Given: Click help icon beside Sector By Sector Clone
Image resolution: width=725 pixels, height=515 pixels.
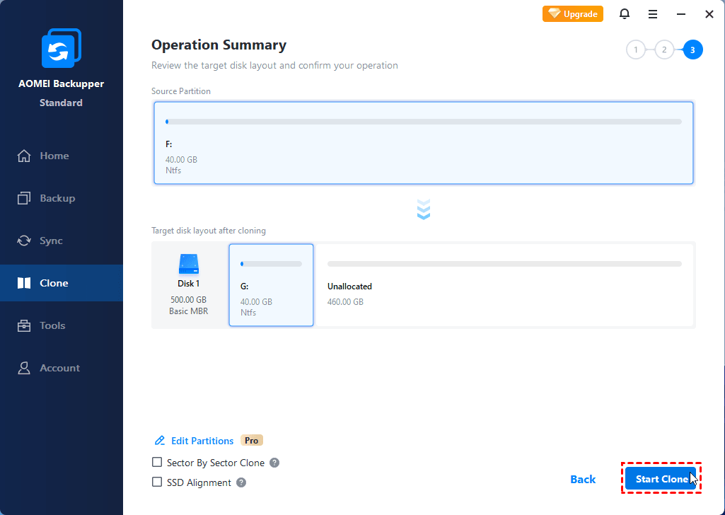Looking at the screenshot, I should [x=274, y=463].
